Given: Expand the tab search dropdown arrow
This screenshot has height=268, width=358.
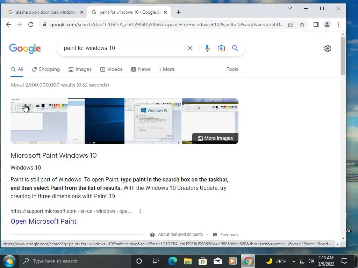Looking at the screenshot, I should coord(290,8).
